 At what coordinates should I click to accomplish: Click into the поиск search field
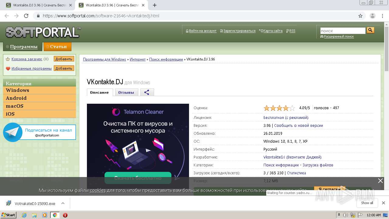pos(343,31)
